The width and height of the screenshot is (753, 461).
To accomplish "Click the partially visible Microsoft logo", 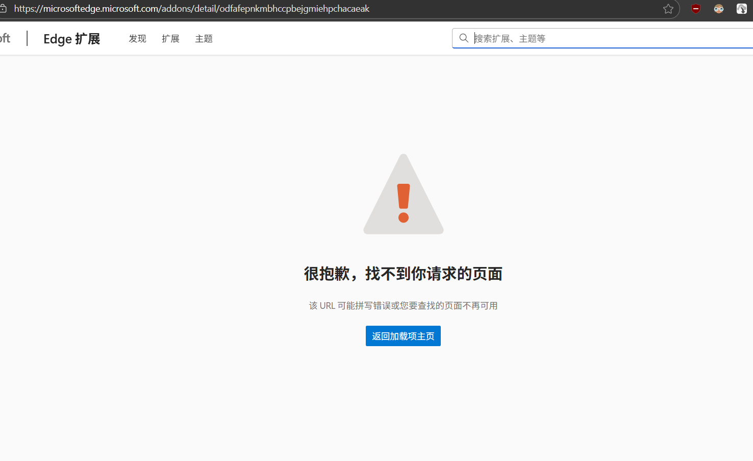I will point(5,38).
